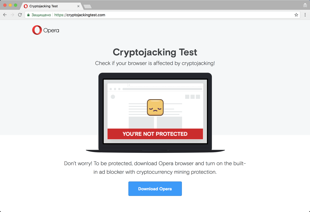The width and height of the screenshot is (310, 212).
Task: Click the forward navigation arrow
Action: pyautogui.click(x=12, y=15)
